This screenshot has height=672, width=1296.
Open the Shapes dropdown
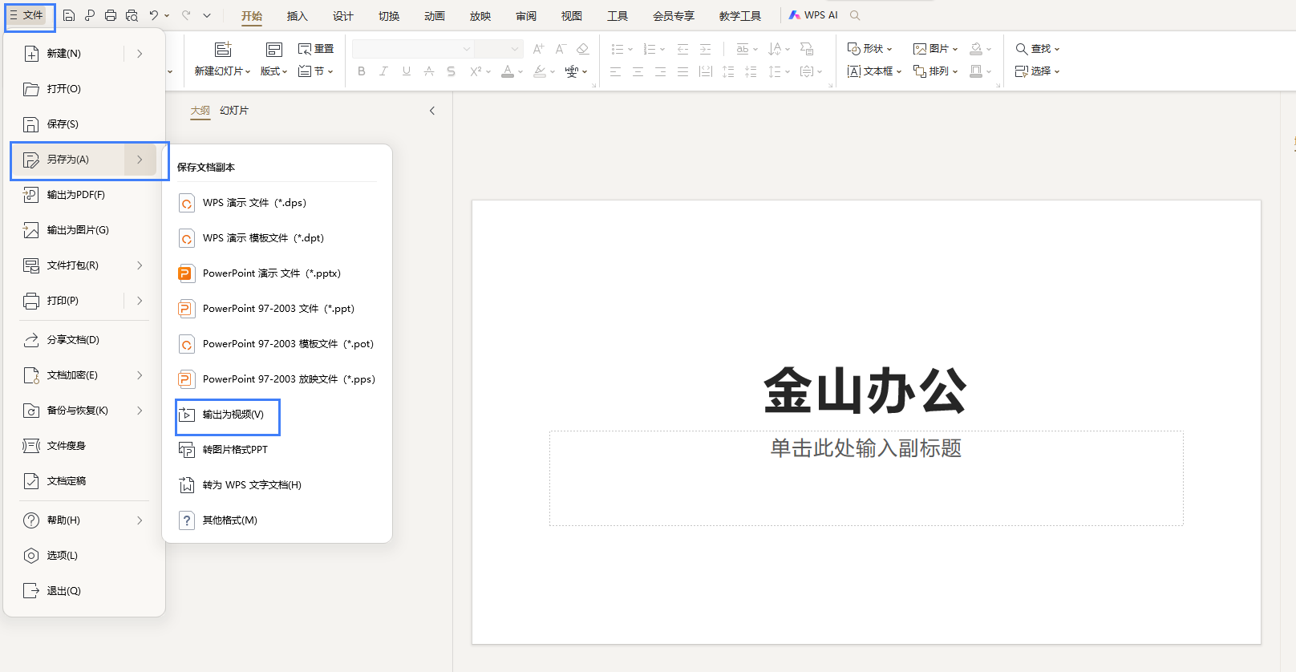point(869,49)
